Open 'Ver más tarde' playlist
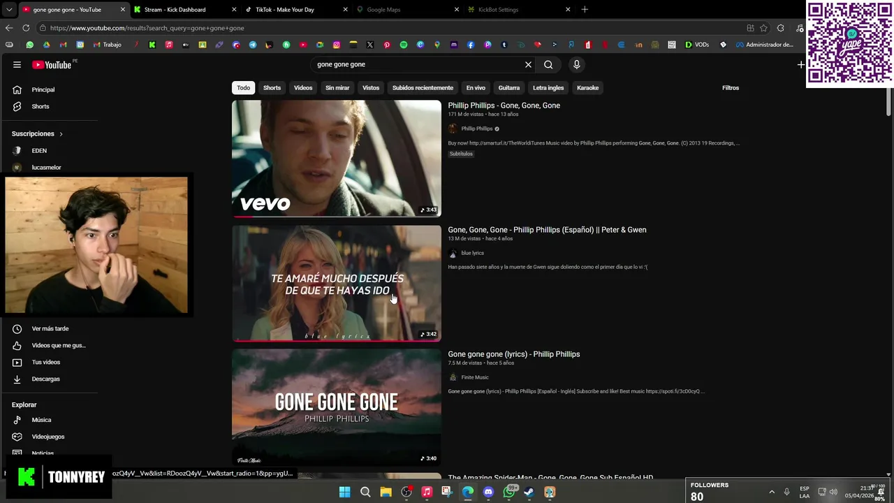Viewport: 894px width, 503px height. (49, 328)
